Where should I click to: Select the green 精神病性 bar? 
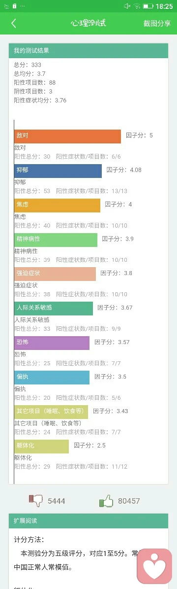(x=56, y=240)
